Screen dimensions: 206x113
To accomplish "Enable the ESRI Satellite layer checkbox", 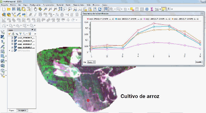I will [x=12, y=50].
